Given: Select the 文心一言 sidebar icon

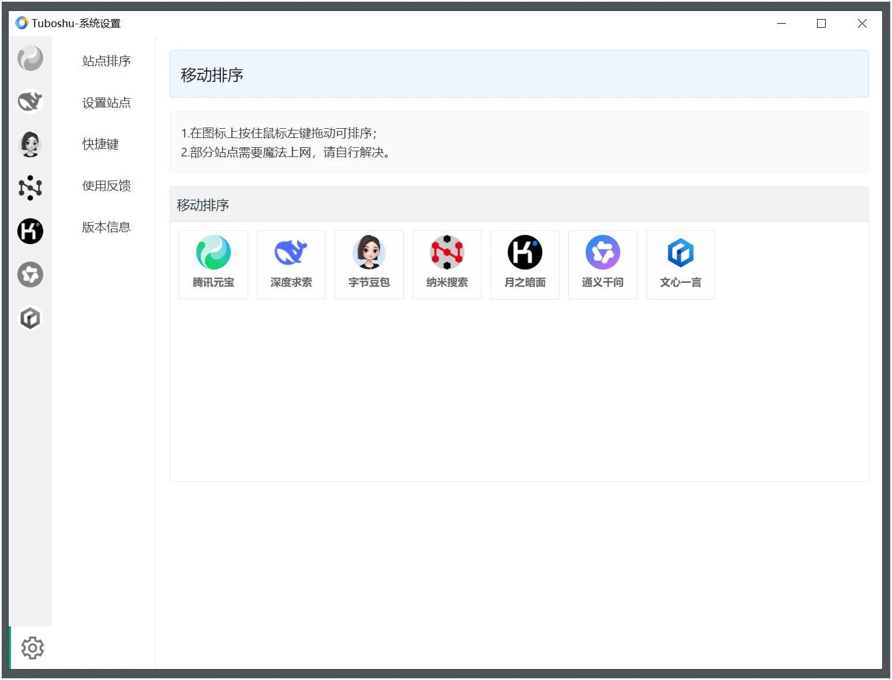Looking at the screenshot, I should pos(30,318).
